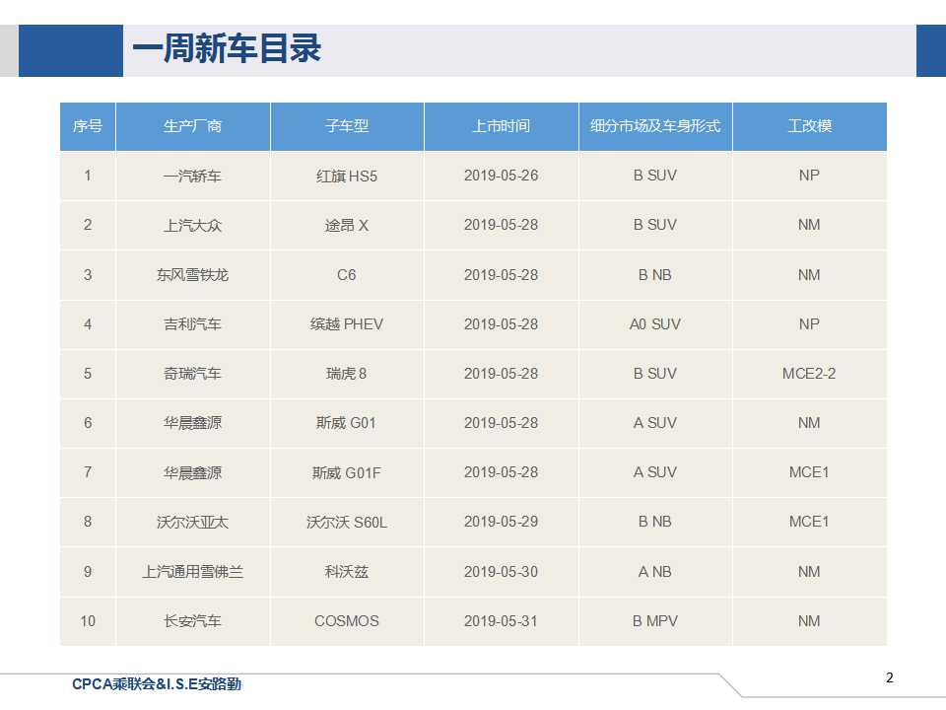Screen dimensions: 946x710
Task: Select the 东风雪铁龙 cell
Action: pos(192,275)
